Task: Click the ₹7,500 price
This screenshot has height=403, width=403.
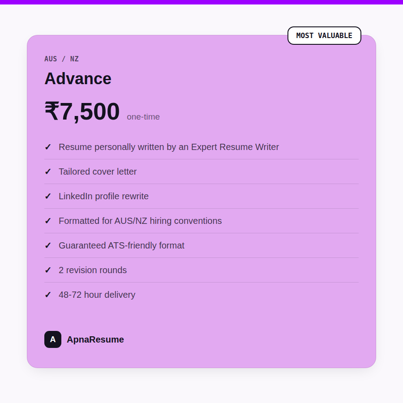Action: pyautogui.click(x=82, y=111)
